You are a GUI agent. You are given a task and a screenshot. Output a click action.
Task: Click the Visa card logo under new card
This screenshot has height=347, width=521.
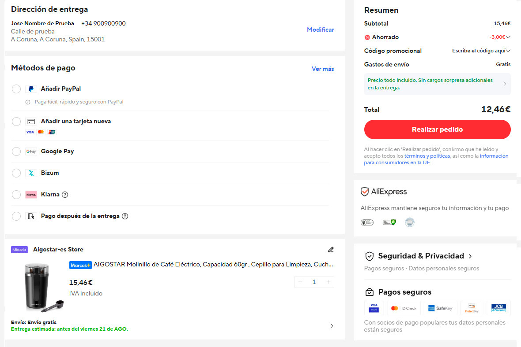(x=30, y=132)
